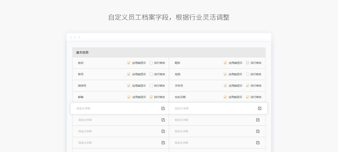Uncheck 应用端显示 for 昵称
Viewport: 338px width, 152px height.
coord(225,63)
